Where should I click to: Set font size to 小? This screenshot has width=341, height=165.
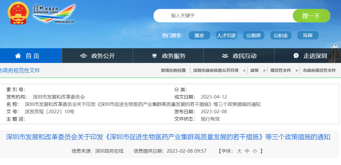(x=255, y=151)
